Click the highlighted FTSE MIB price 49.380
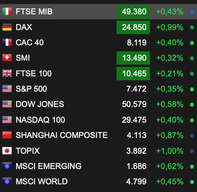The width and height of the screenshot is (197, 192). coord(133,12)
